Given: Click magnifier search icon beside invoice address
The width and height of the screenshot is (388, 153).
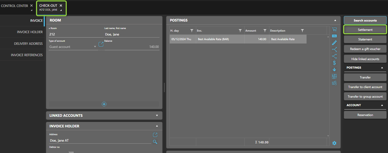Looking at the screenshot, I should [155, 142].
